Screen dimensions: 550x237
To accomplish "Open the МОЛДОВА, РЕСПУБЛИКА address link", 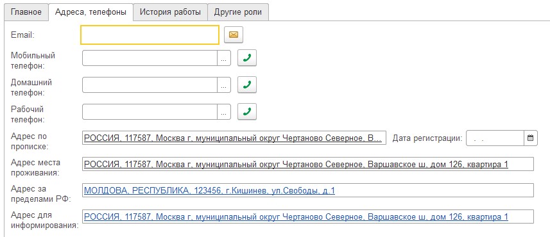I will point(209,191).
